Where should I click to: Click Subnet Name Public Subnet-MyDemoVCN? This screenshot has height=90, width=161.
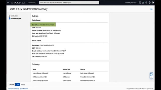[x=43, y=25]
